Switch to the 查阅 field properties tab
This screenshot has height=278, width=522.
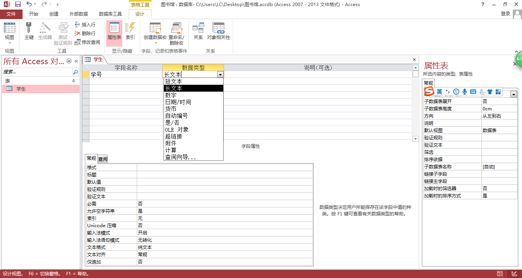pos(103,159)
